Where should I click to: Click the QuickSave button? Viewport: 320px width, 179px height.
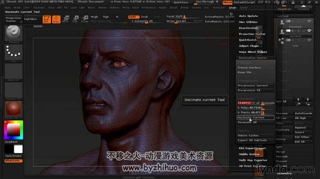click(x=181, y=2)
